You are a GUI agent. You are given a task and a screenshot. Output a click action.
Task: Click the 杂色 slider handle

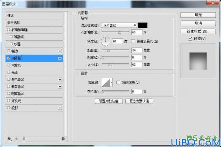pyautogui.click(x=102, y=92)
